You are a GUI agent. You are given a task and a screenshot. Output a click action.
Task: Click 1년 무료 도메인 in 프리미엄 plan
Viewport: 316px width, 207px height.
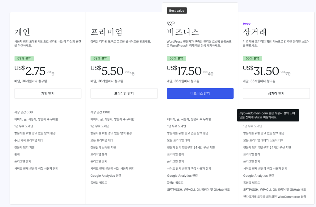pyautogui.click(x=100, y=126)
